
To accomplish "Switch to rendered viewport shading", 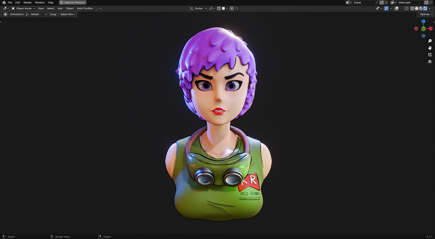I will [x=425, y=8].
